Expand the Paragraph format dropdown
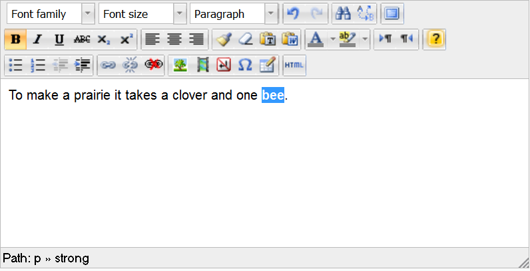 [x=270, y=14]
